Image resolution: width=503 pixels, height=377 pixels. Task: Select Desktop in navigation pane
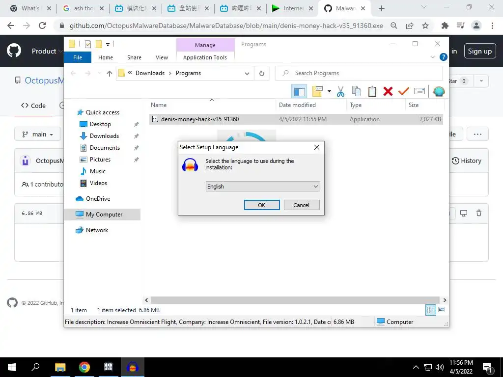coord(100,124)
